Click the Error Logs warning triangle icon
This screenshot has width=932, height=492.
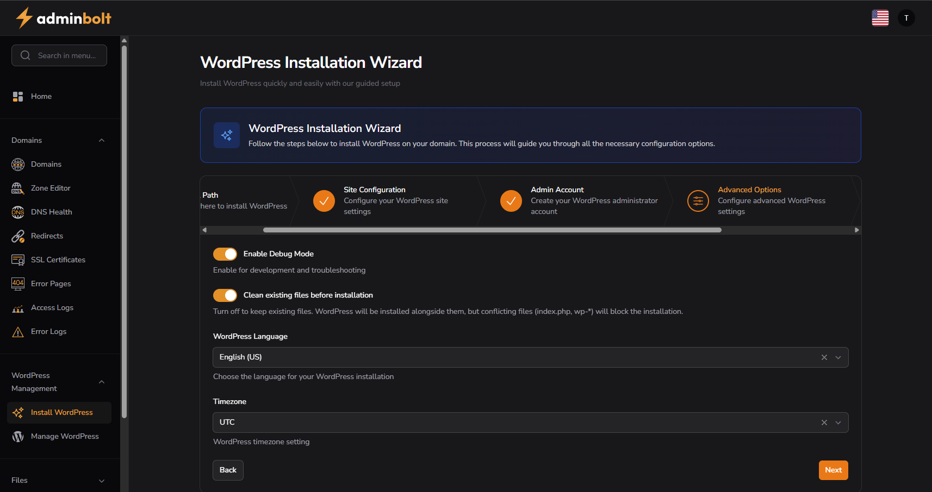coord(18,332)
